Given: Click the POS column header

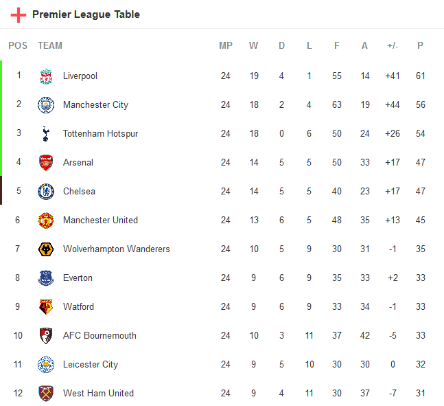Looking at the screenshot, I should [18, 46].
